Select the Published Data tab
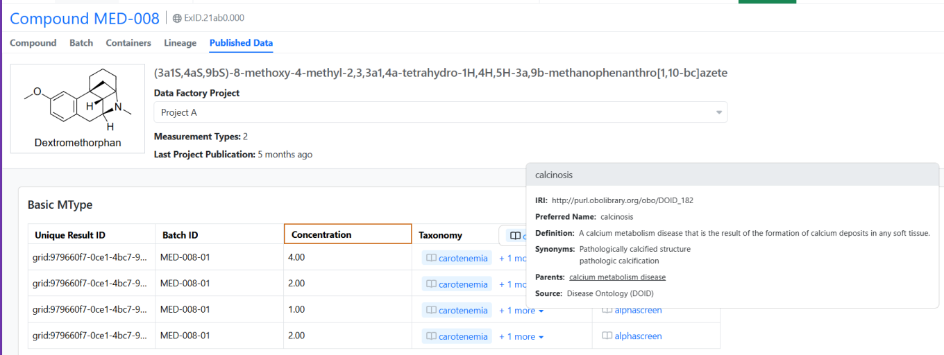 click(242, 43)
